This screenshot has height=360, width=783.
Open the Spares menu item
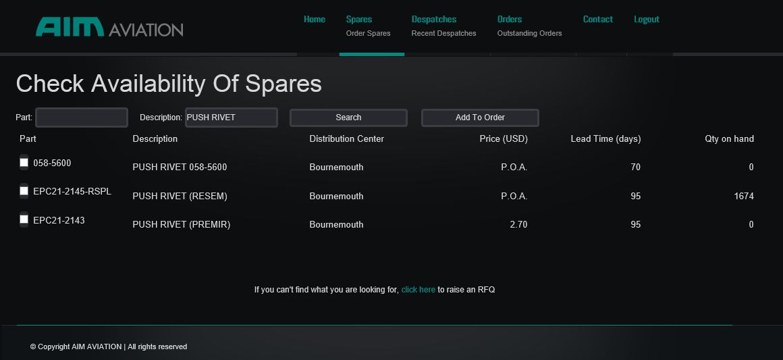click(359, 19)
